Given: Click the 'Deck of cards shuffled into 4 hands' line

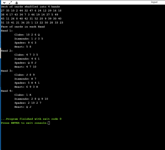Looking at the screenshot, I should pos(30,7).
